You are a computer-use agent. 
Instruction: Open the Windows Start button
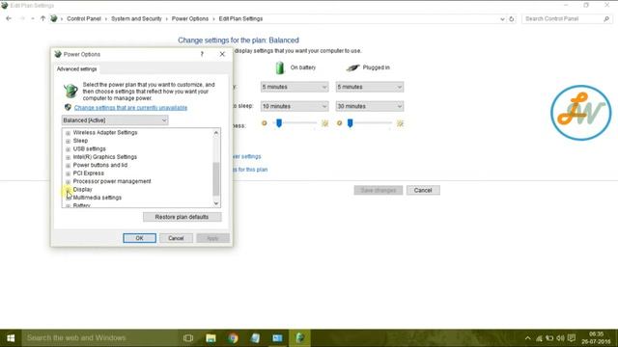pyautogui.click(x=11, y=338)
